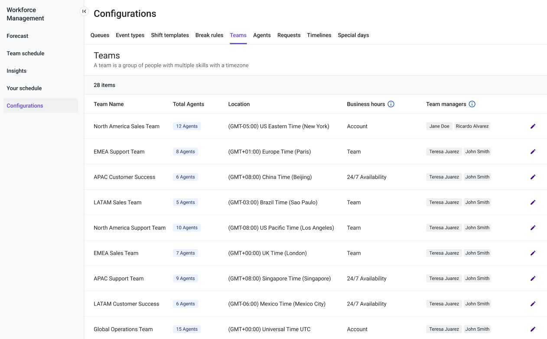The height and width of the screenshot is (339, 547).
Task: Click the 5 Agents badge
Action: pyautogui.click(x=186, y=202)
